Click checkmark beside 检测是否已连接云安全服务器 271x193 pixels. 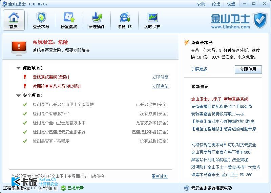[25, 132]
